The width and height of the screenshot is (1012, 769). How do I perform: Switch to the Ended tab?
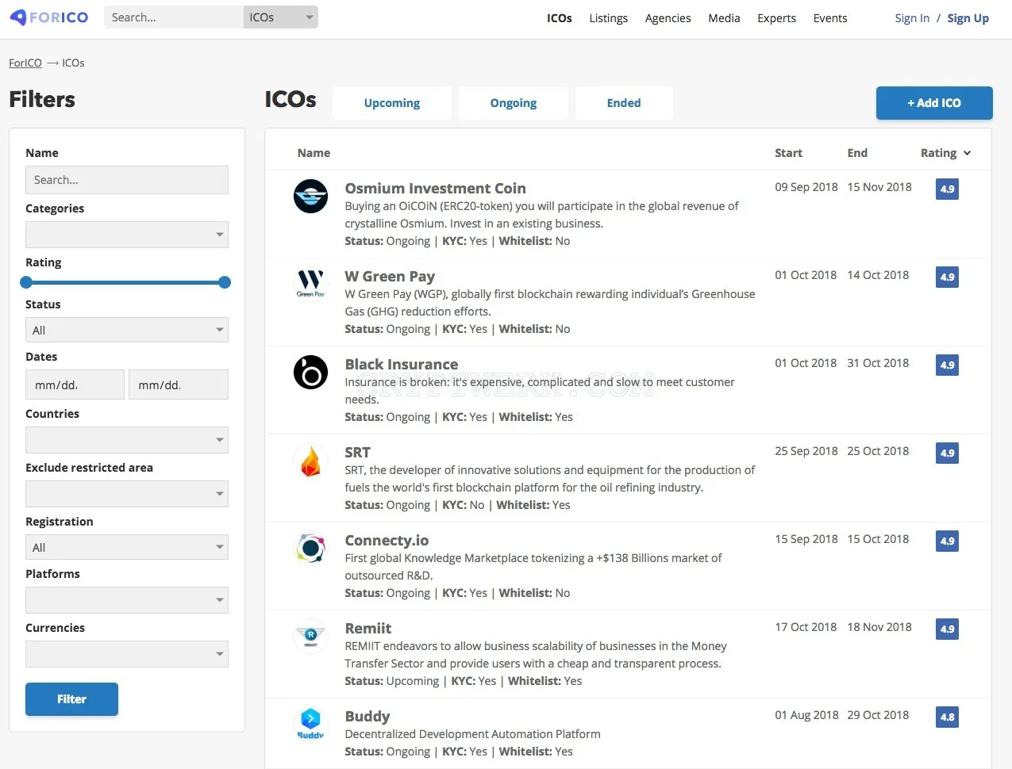coord(624,103)
